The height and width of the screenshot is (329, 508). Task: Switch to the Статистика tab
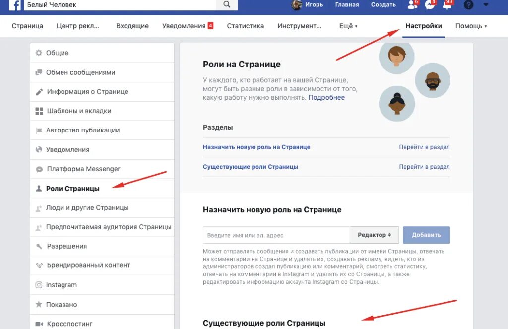245,26
